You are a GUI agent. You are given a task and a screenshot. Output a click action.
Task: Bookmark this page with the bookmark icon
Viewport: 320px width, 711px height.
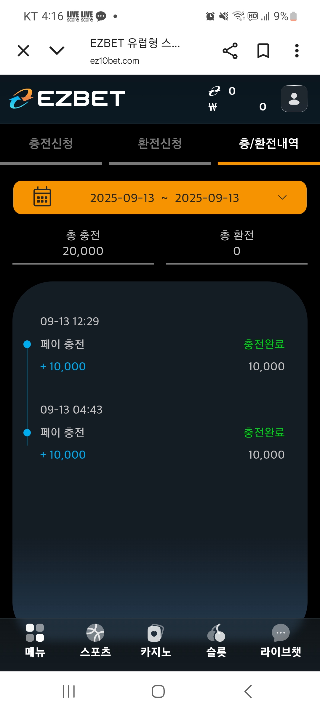pos(263,51)
